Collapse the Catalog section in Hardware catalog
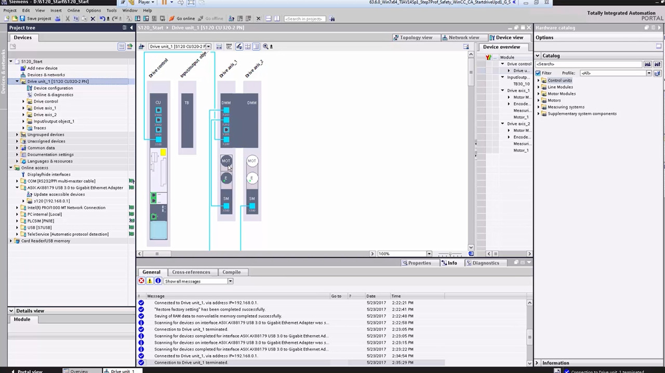665x373 pixels. point(538,56)
